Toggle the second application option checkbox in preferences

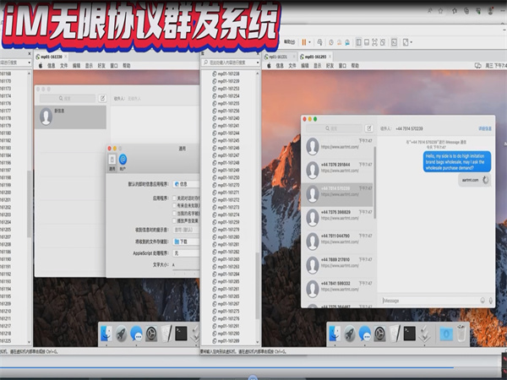click(x=174, y=205)
